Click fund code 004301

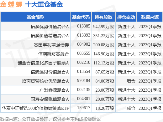point(84,99)
